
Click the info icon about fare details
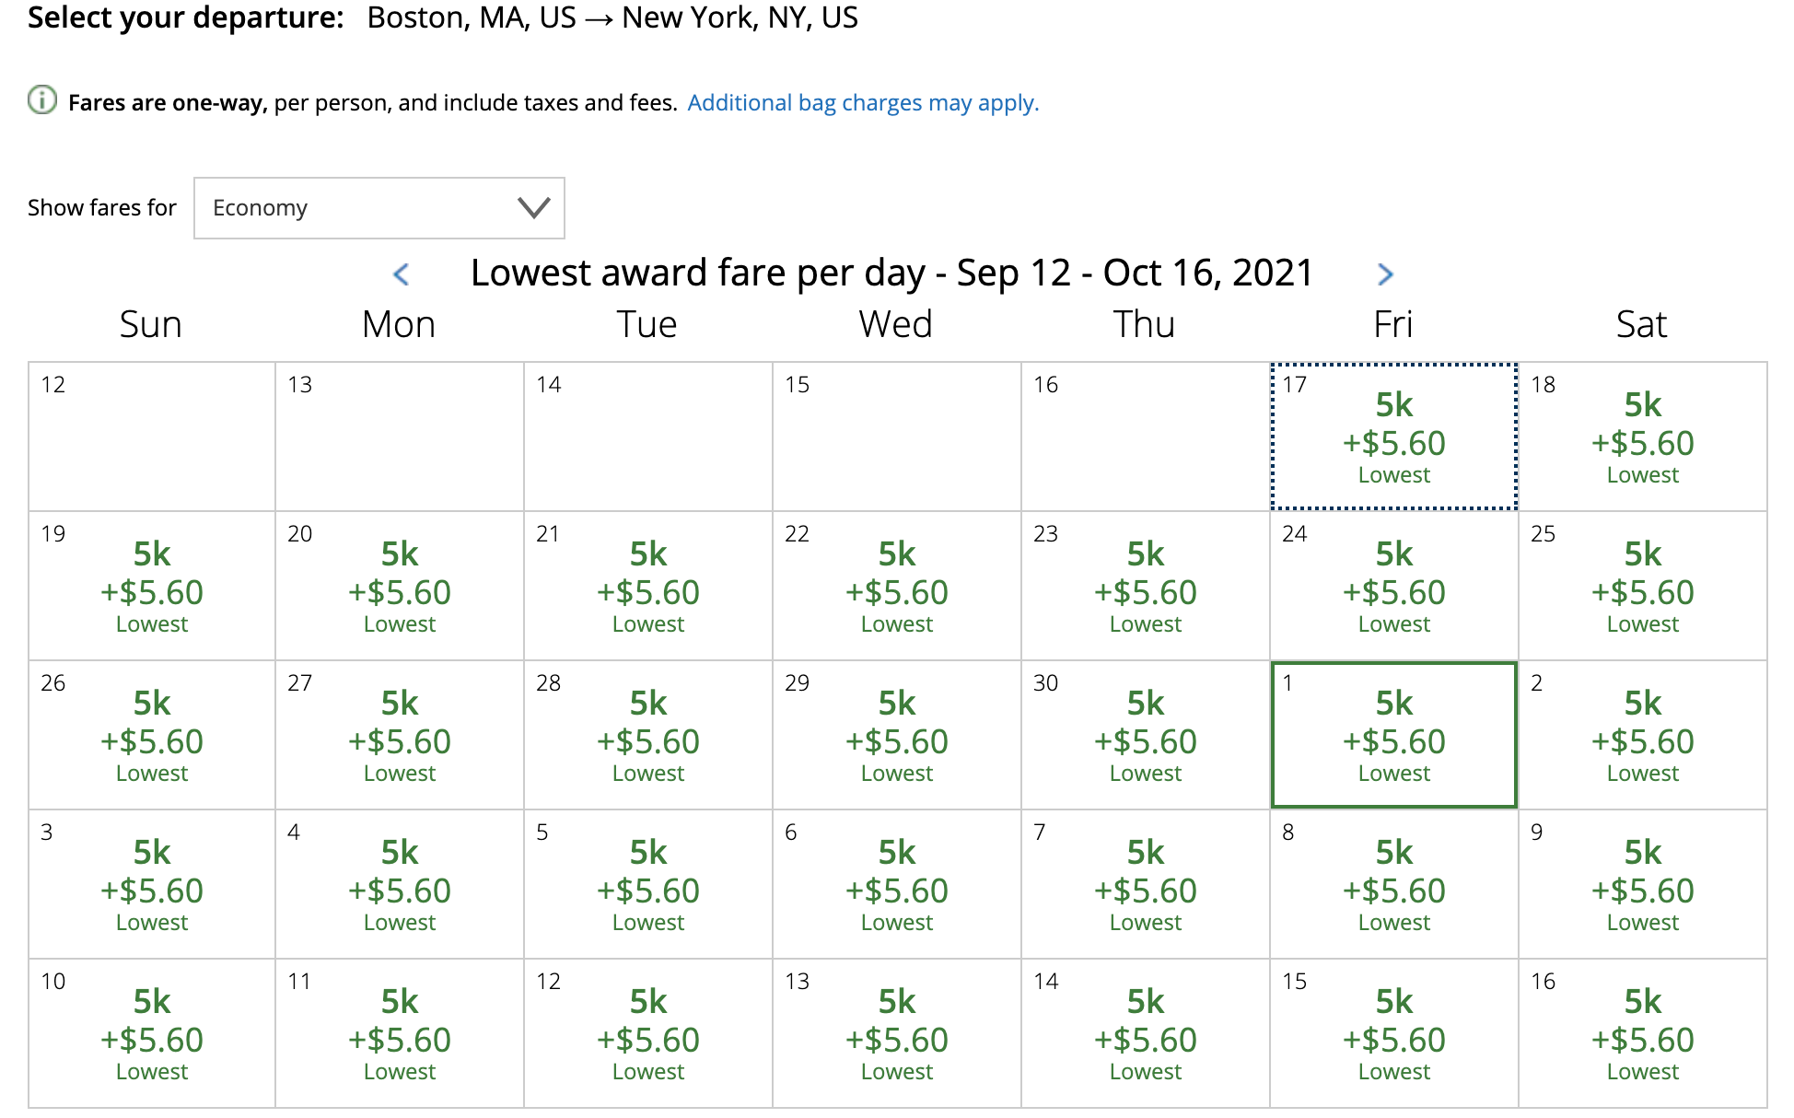tap(42, 101)
